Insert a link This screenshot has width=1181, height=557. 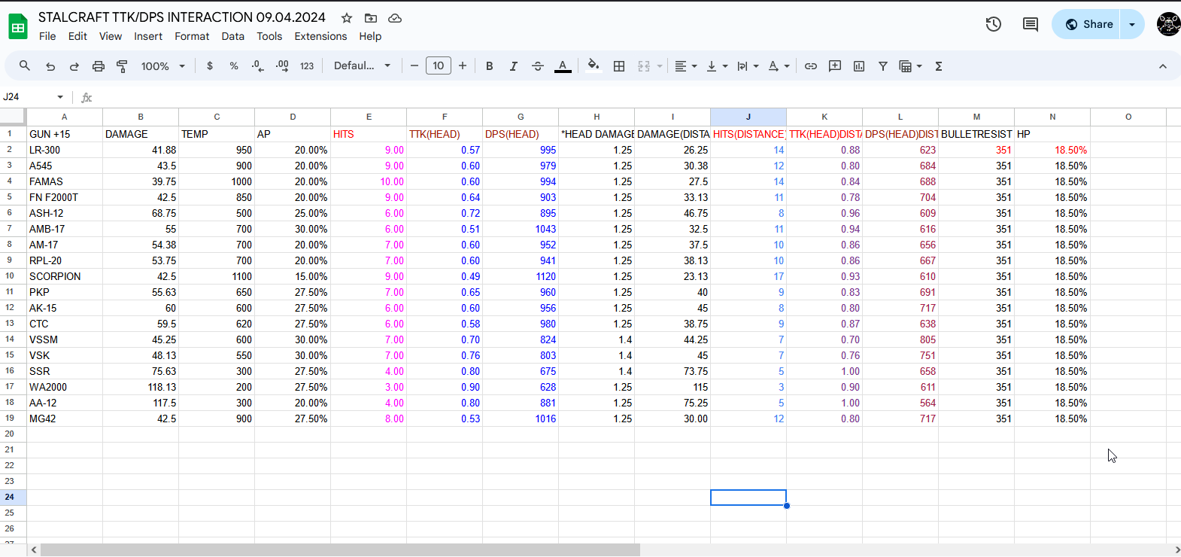[x=811, y=66]
